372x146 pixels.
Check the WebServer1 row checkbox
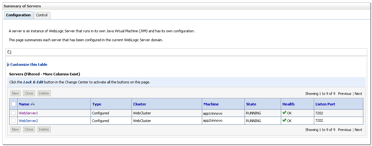click(x=13, y=113)
